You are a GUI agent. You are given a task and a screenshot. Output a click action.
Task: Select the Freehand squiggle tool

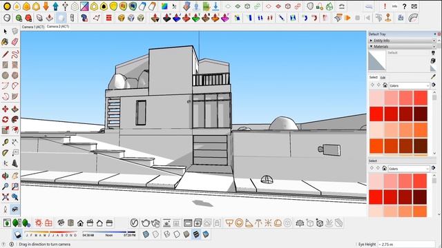click(x=15, y=54)
